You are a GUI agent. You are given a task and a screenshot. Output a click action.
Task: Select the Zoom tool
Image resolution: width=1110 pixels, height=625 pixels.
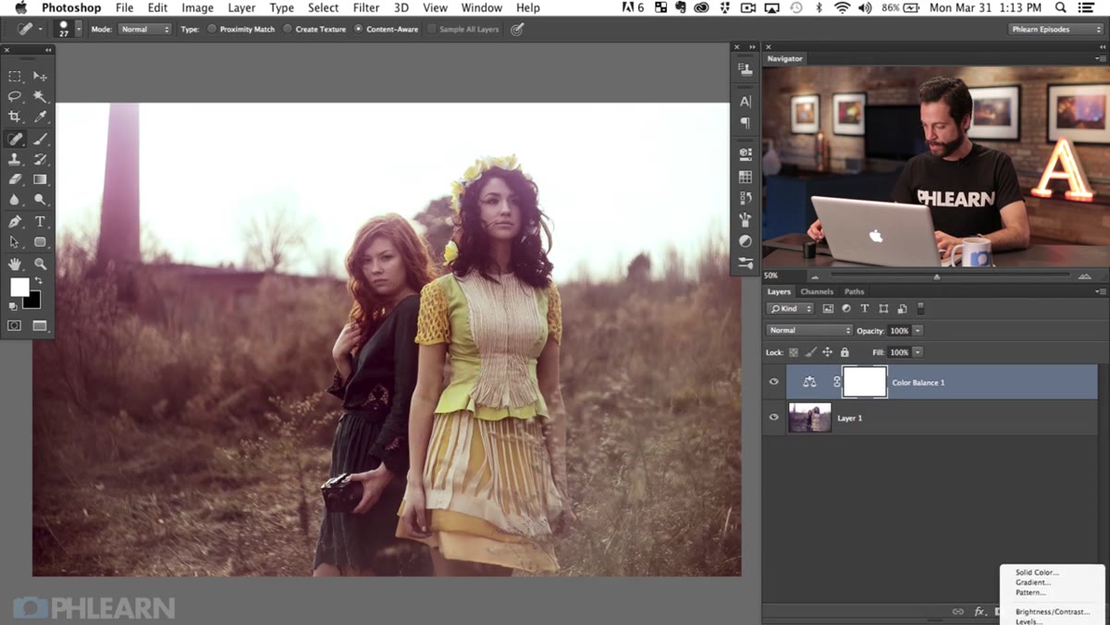pos(40,264)
